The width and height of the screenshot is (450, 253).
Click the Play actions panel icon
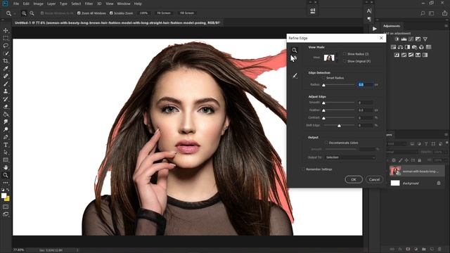click(x=375, y=29)
